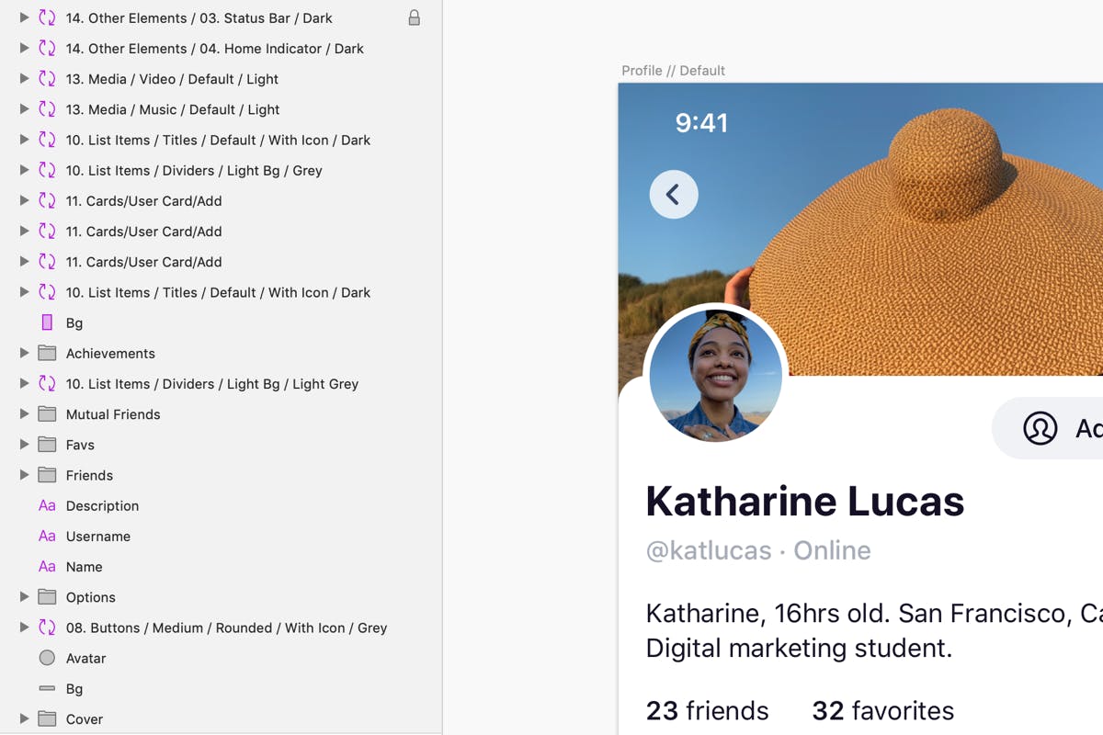This screenshot has height=735, width=1103.
Task: Click symbol icon of Media / Video layer
Action: click(47, 79)
